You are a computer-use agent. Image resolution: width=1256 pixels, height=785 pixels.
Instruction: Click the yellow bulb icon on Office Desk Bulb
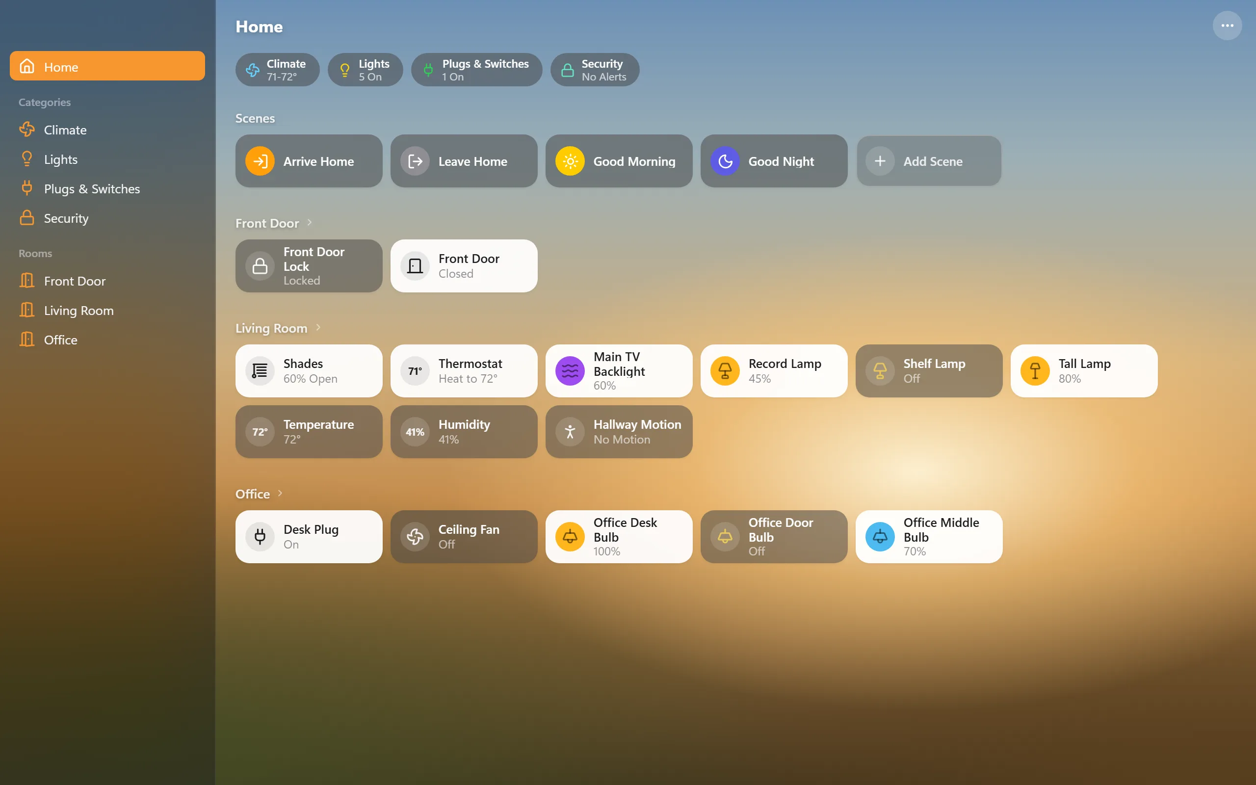click(x=570, y=536)
